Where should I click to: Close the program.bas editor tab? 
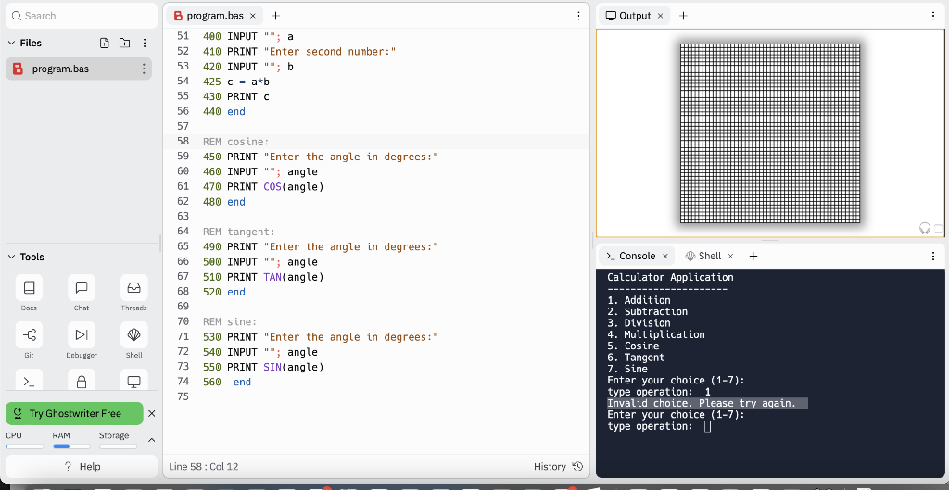[x=253, y=16]
